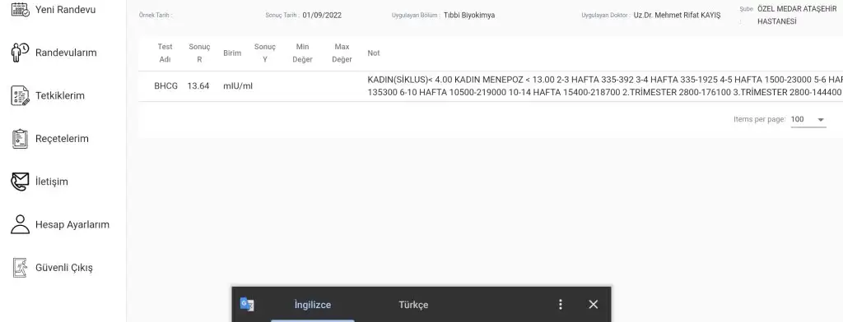Switch translation to İngilizce tab
Screen dimensions: 843x322
tap(312, 305)
